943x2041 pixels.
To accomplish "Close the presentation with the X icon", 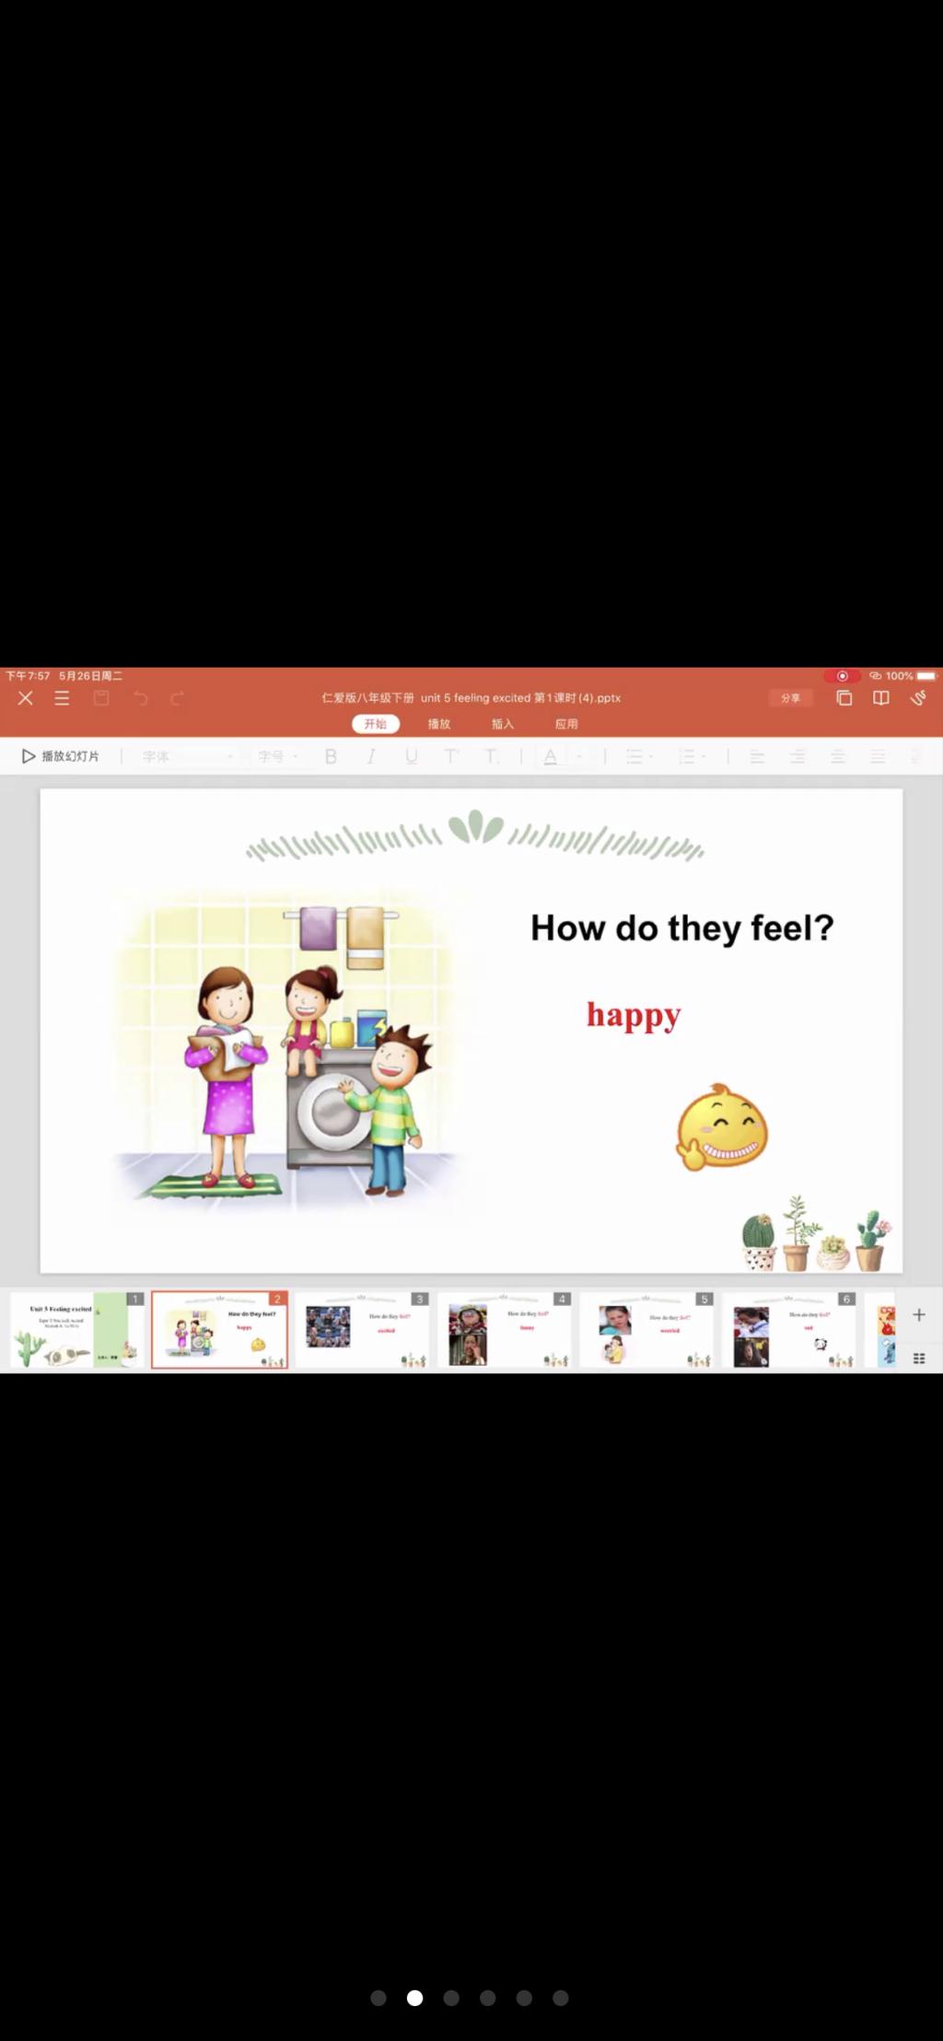I will (26, 698).
